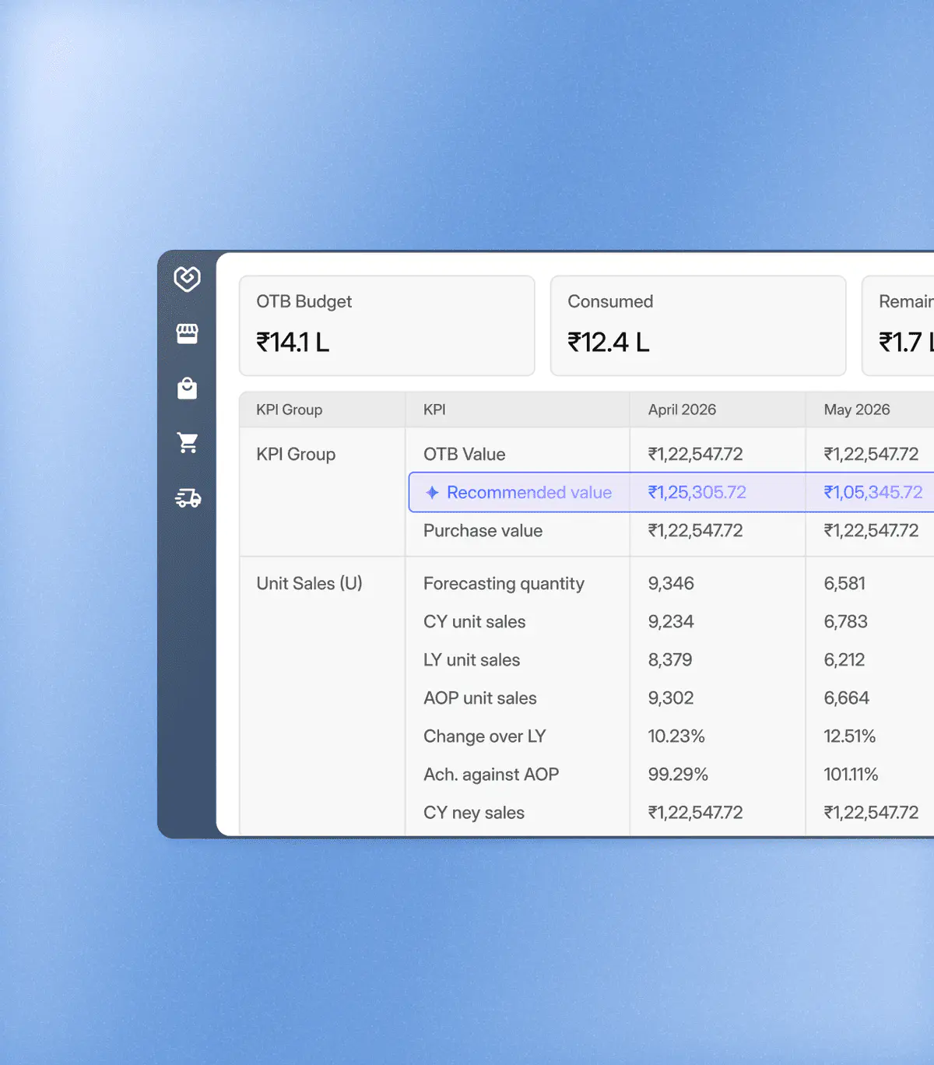Click May achievement value 101.11%
The width and height of the screenshot is (934, 1065).
tap(850, 775)
